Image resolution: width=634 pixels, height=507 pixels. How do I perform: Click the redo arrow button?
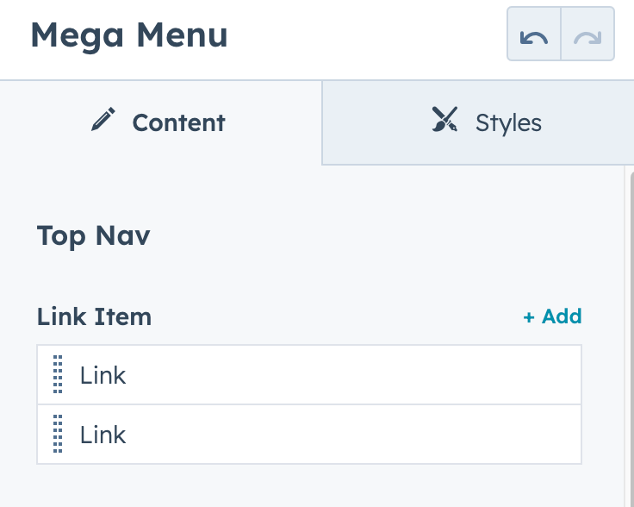tap(587, 34)
